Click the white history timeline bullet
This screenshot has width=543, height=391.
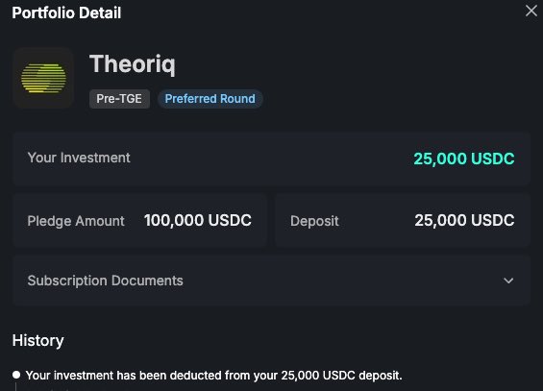16,375
